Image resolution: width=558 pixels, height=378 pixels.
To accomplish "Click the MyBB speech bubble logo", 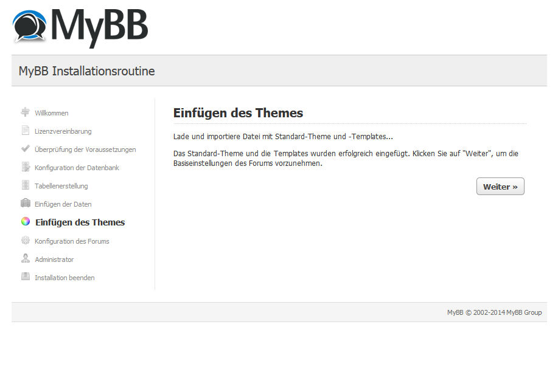I will point(30,26).
